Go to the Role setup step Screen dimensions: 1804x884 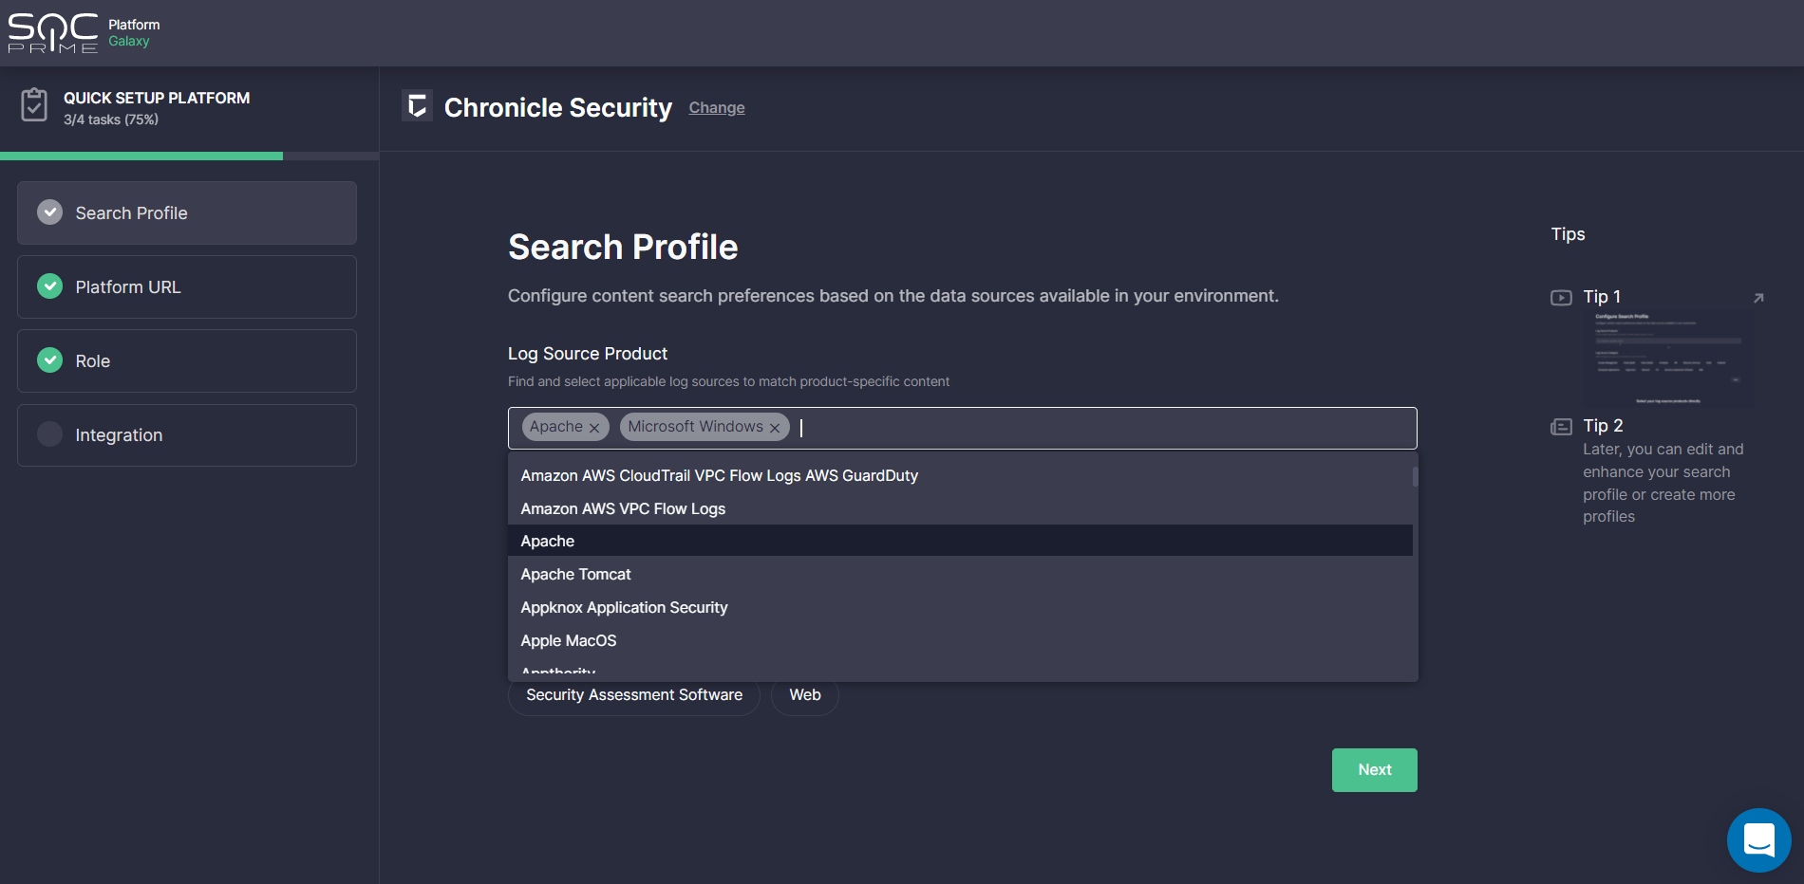point(187,361)
